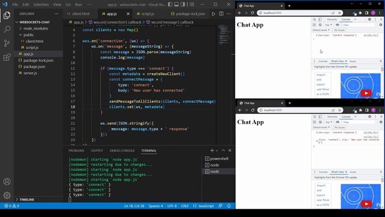Image resolution: width=385 pixels, height=217 pixels.
Task: Open the Problems panel tab
Action: point(76,151)
